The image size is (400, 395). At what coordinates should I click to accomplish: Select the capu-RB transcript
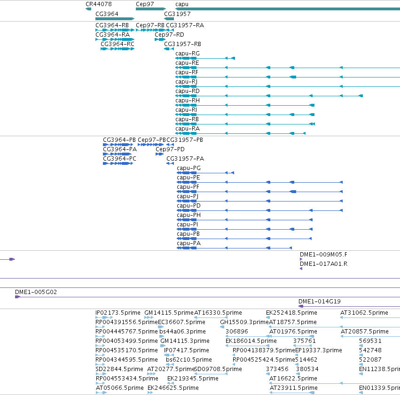click(245, 124)
